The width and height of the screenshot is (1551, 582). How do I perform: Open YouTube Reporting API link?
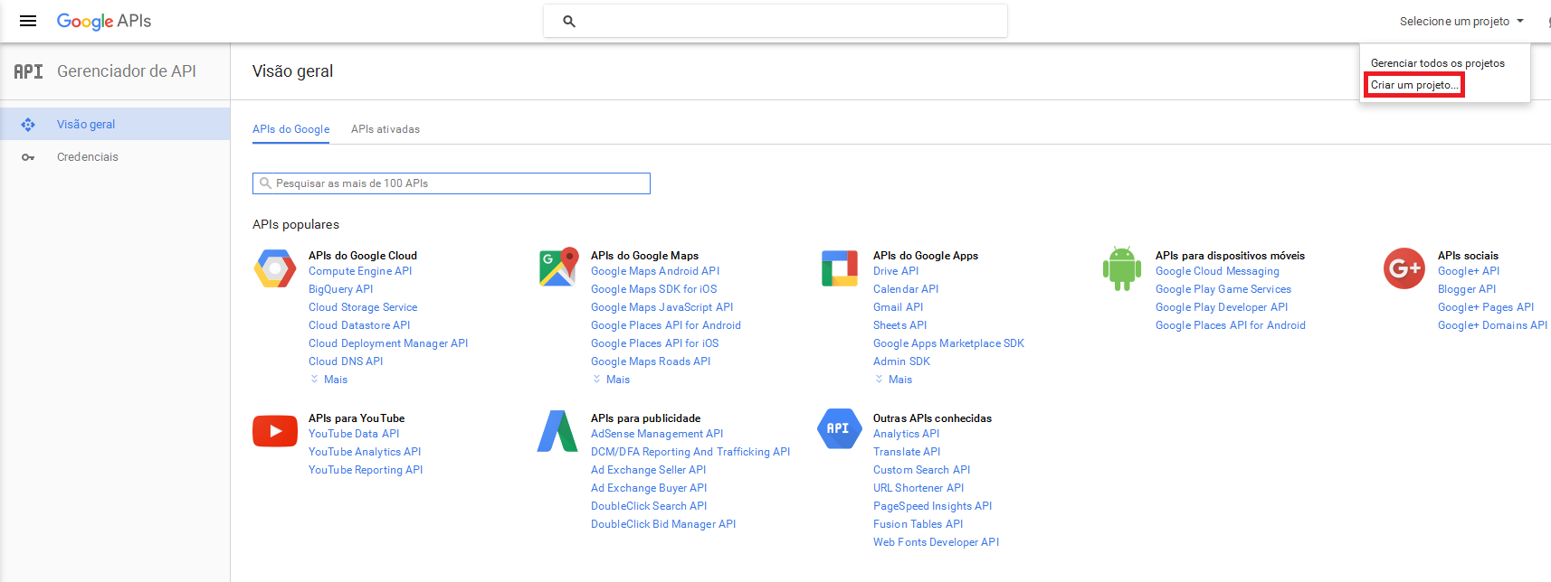click(366, 470)
